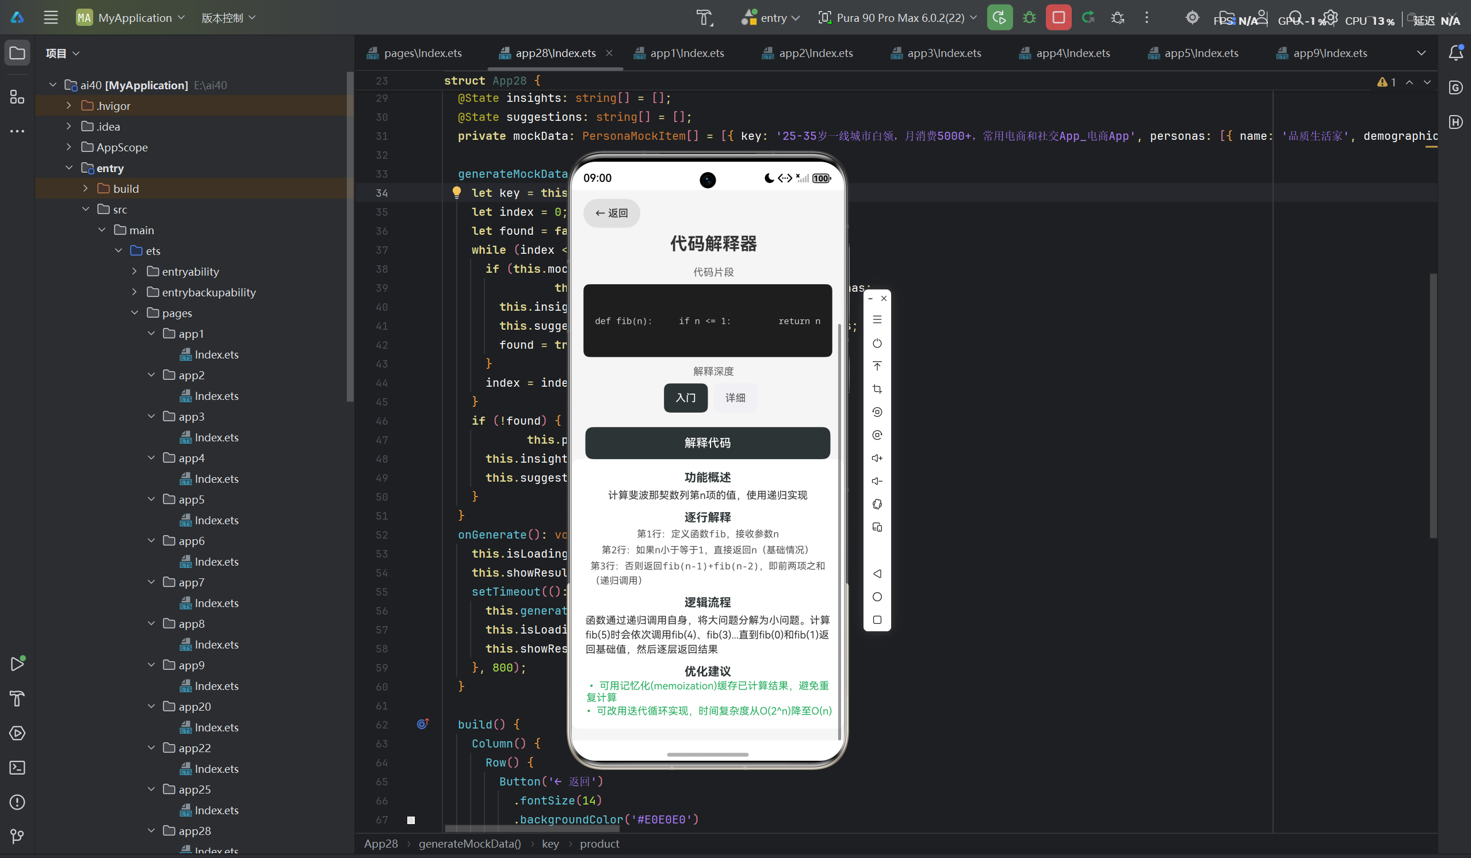
Task: Switch to the app1\Index.ets tab
Action: (x=679, y=53)
